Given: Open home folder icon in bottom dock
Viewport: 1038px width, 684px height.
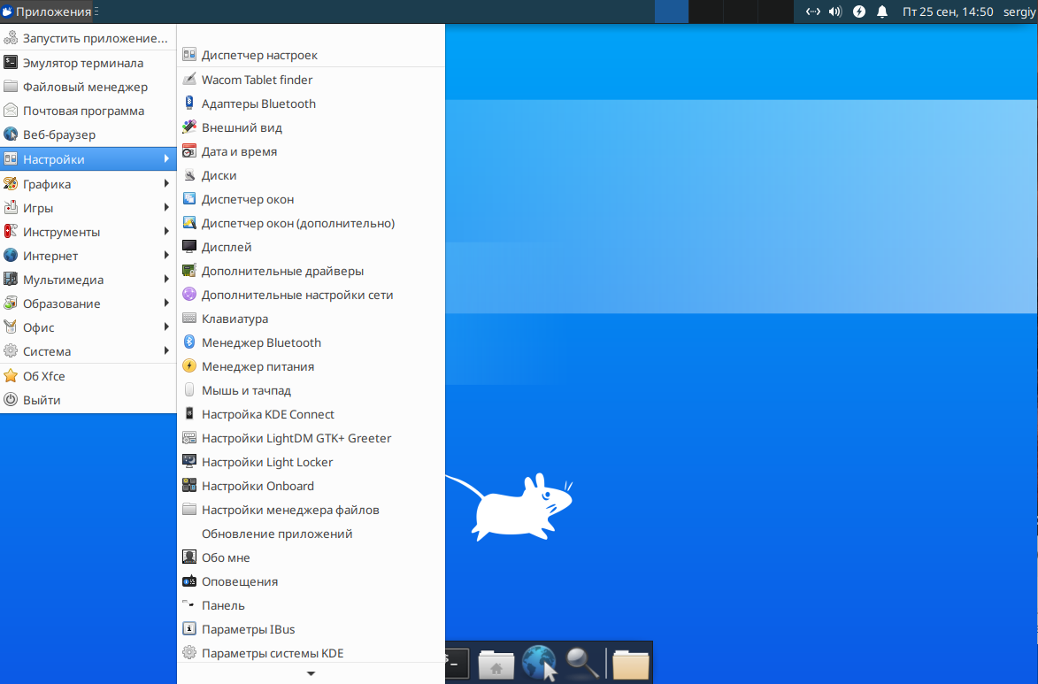Looking at the screenshot, I should (496, 665).
